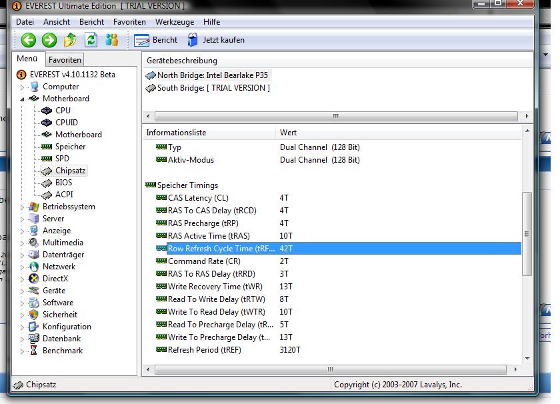Select the Motherboard child tree item
Viewport: 560px width, 404px height.
(x=79, y=135)
